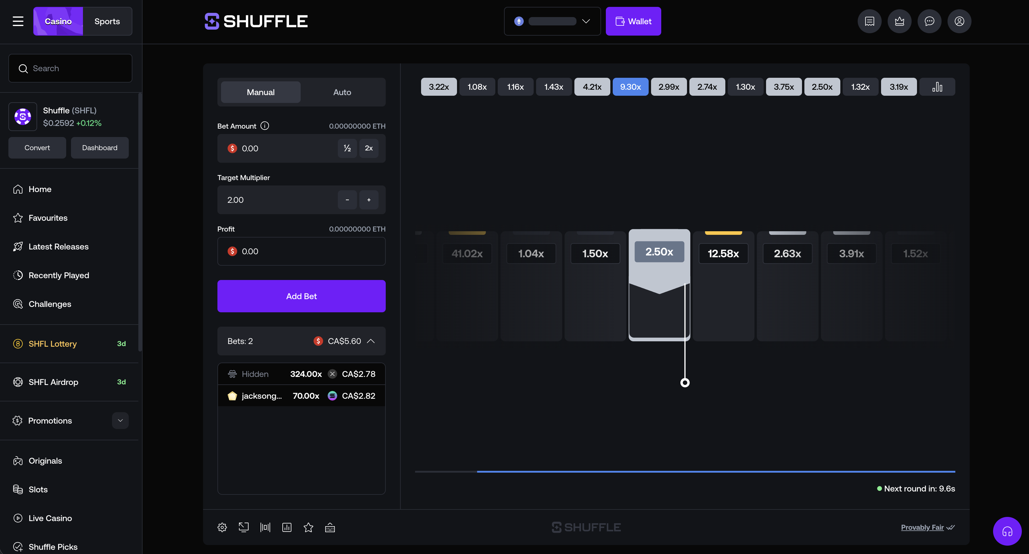This screenshot has width=1029, height=554.
Task: Open SHFL Lottery
Action: coord(69,344)
